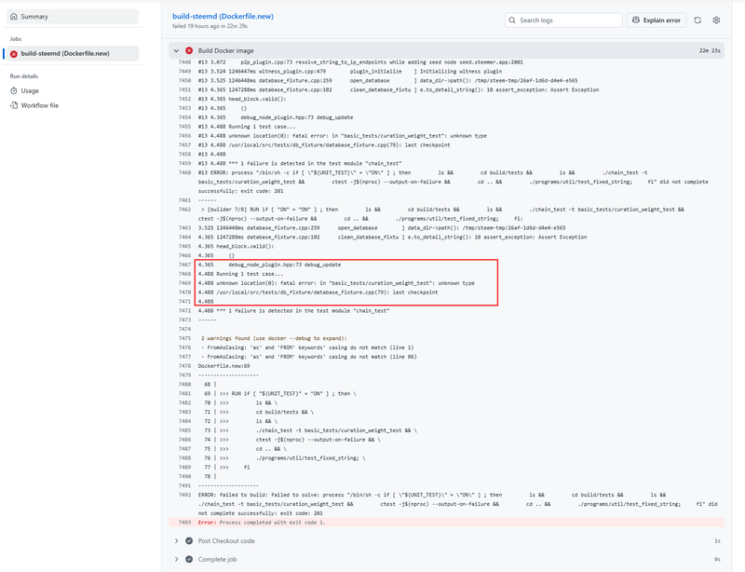Collapse the Build Docker image step

point(176,50)
